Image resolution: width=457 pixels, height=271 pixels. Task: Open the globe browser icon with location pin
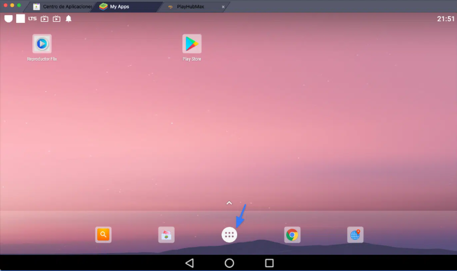(355, 235)
